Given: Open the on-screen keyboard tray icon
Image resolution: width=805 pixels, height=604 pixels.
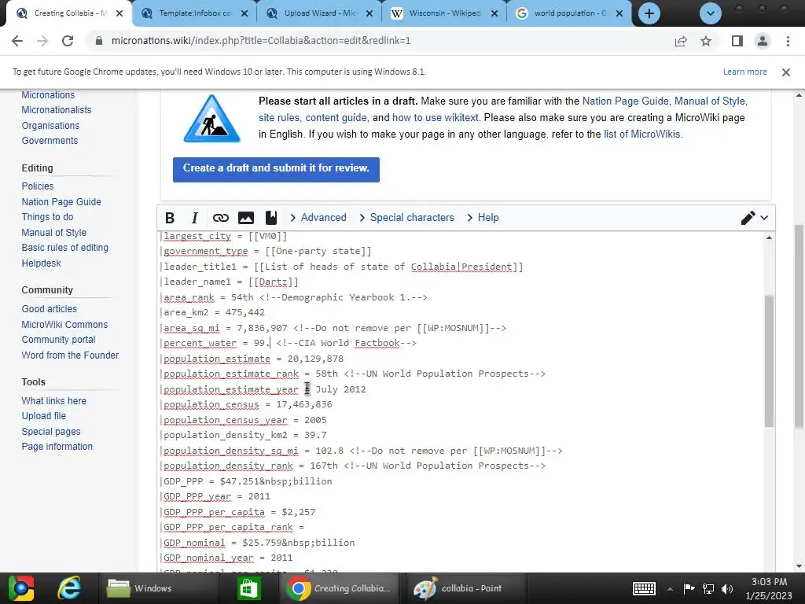Looking at the screenshot, I should (x=644, y=588).
